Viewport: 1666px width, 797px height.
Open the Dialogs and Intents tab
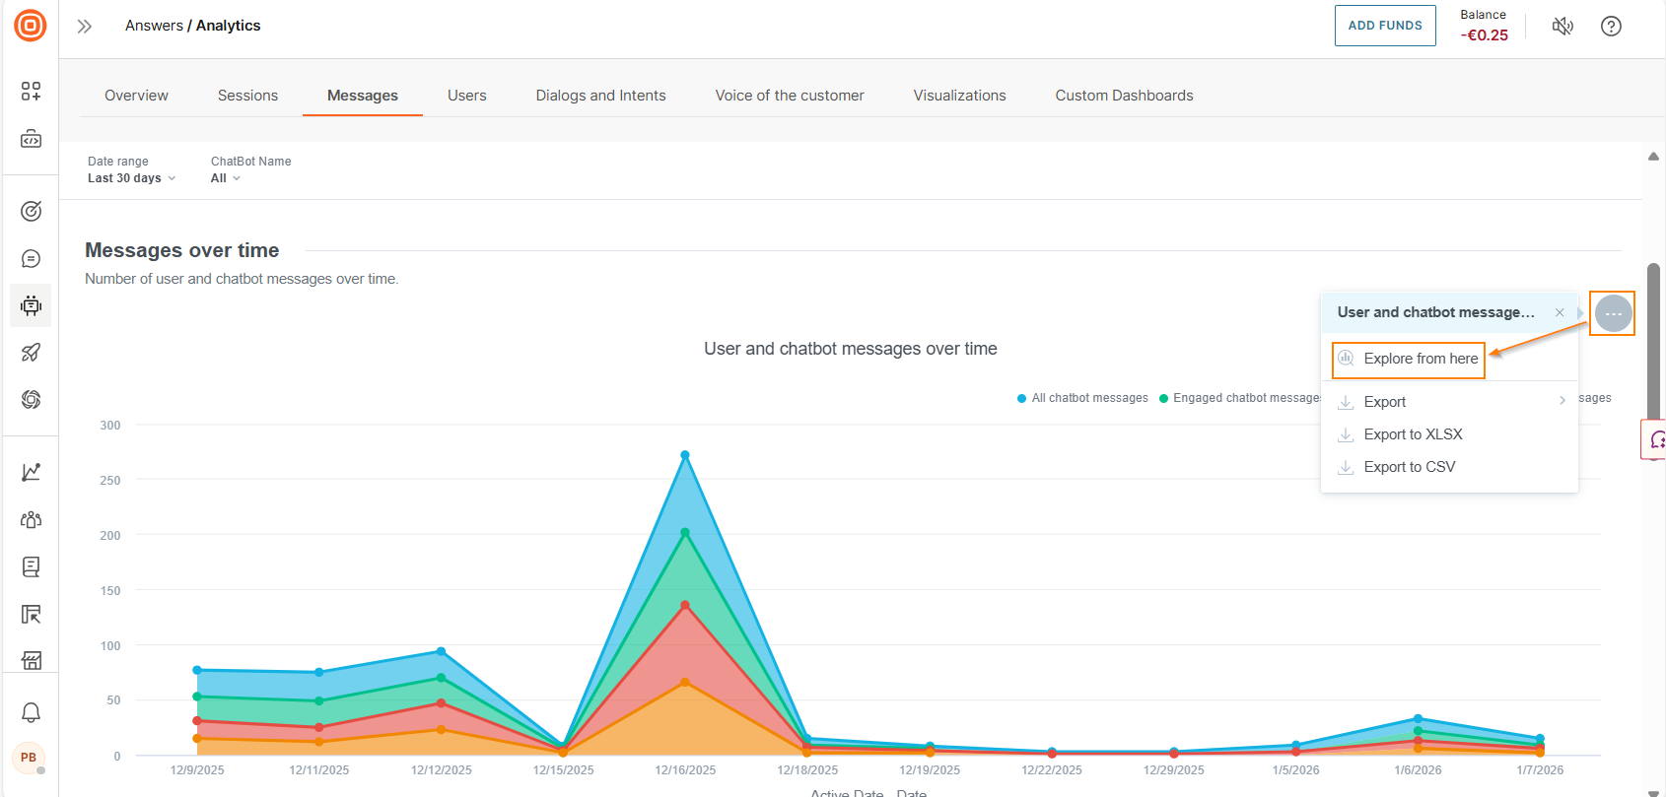pos(601,96)
